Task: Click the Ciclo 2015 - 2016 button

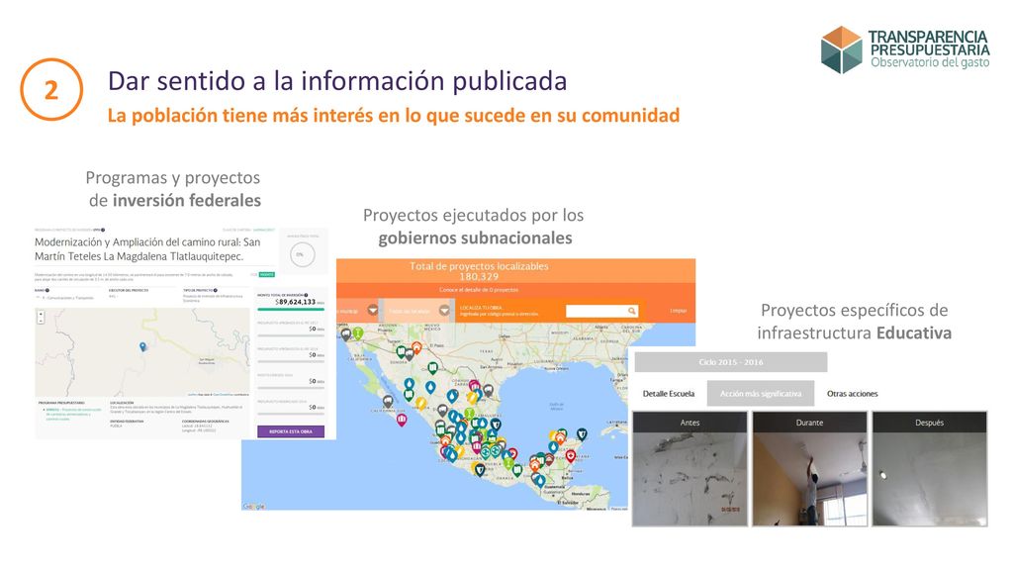Action: tap(731, 362)
